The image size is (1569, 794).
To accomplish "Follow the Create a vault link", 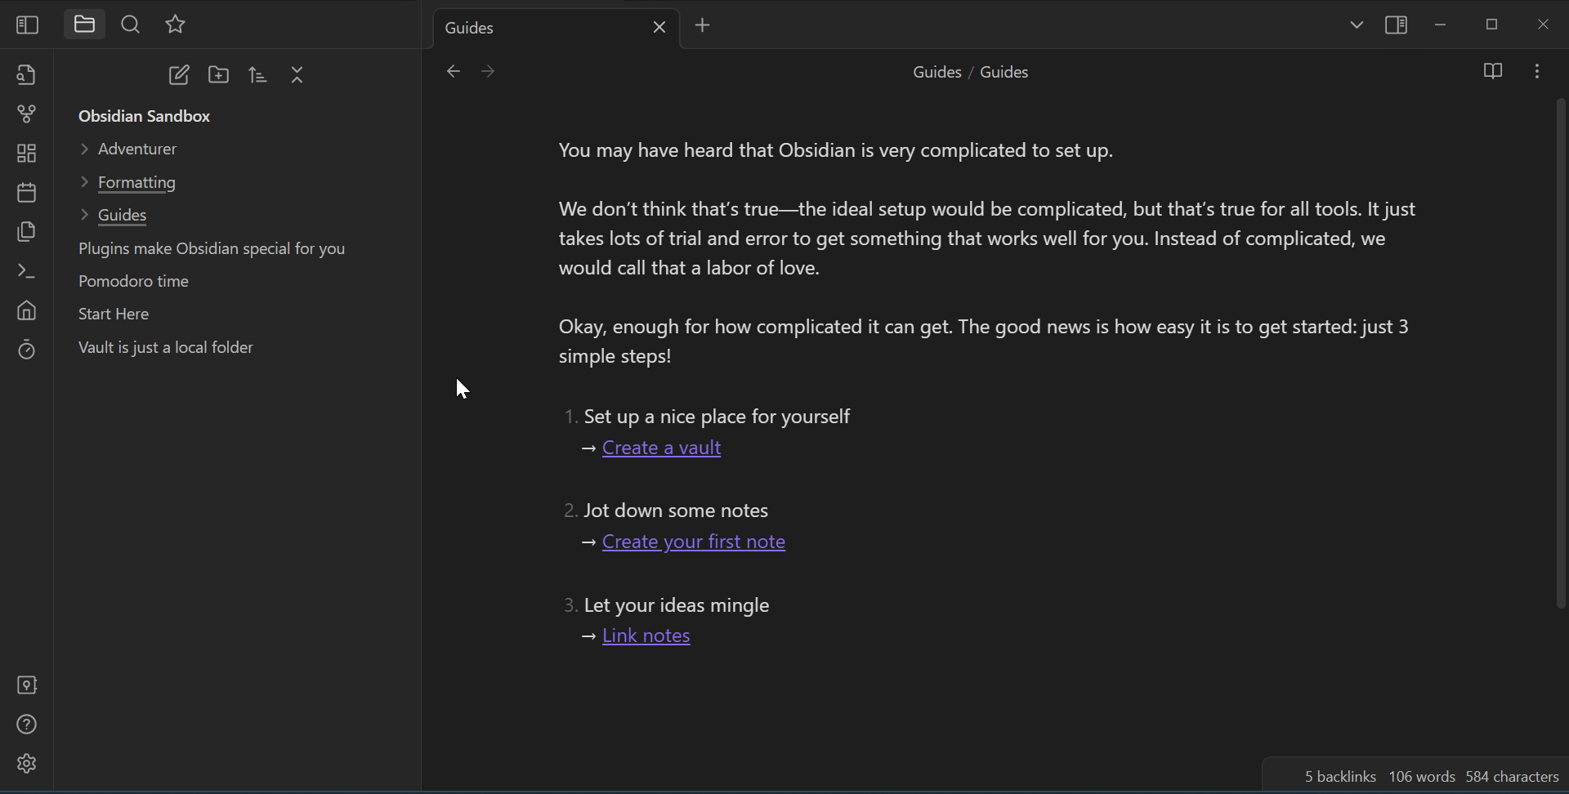I will click(662, 448).
